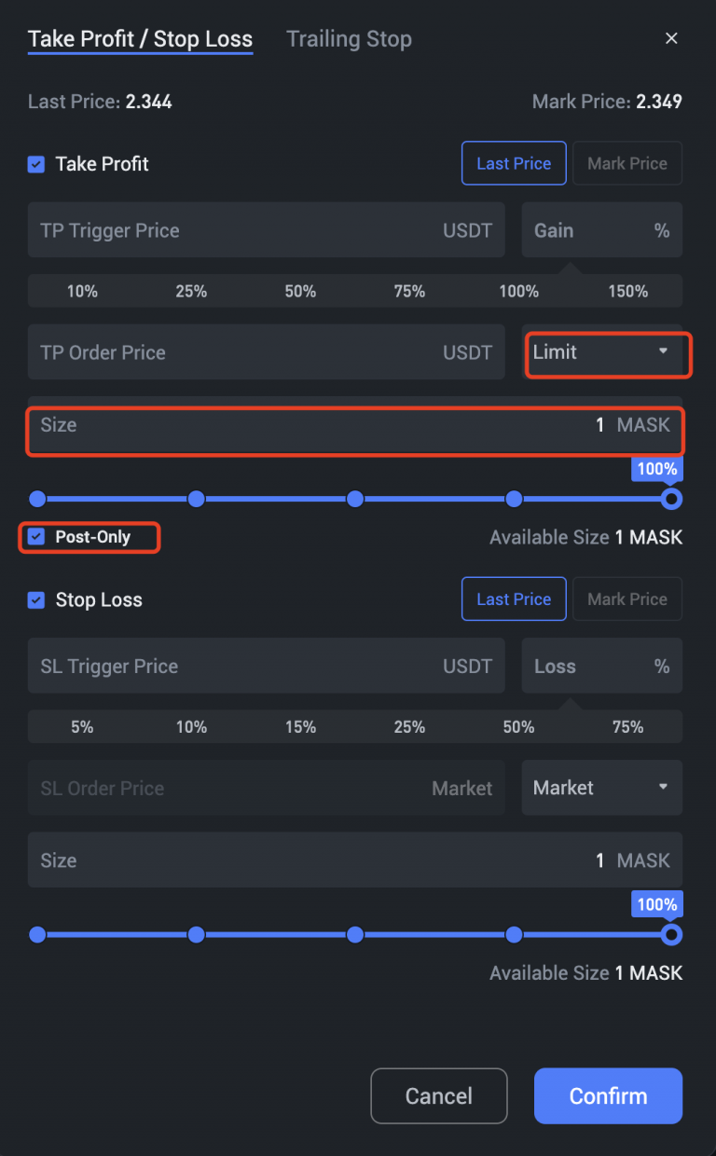This screenshot has height=1156, width=716.
Task: Disable the Stop Loss checkbox
Action: (35, 599)
